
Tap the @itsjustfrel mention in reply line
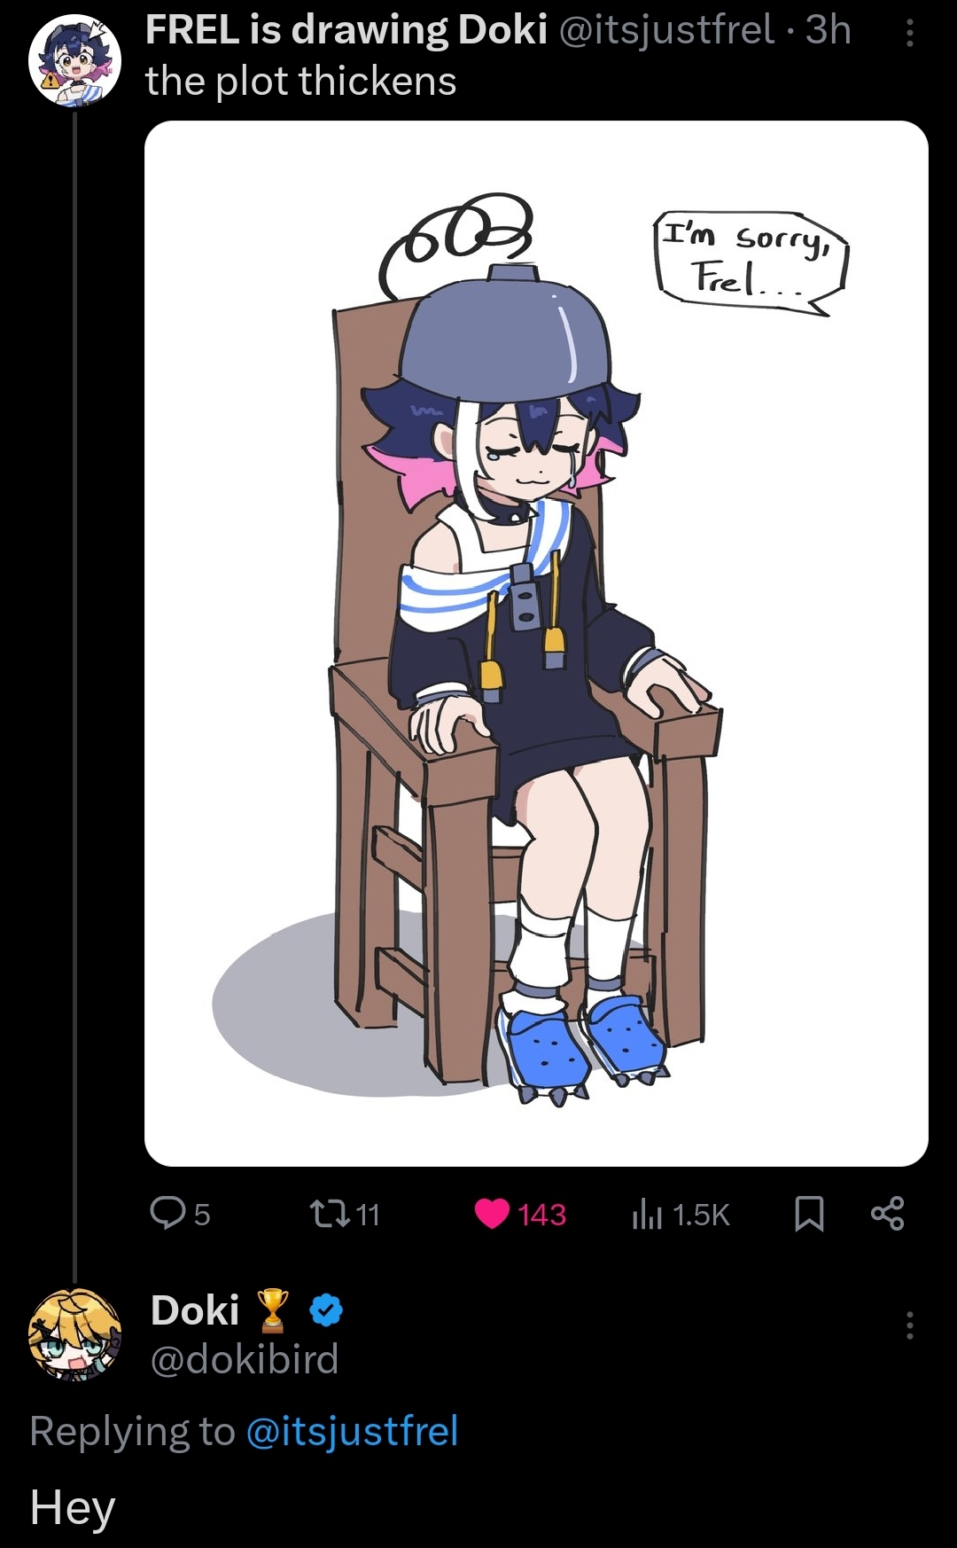(x=352, y=1431)
